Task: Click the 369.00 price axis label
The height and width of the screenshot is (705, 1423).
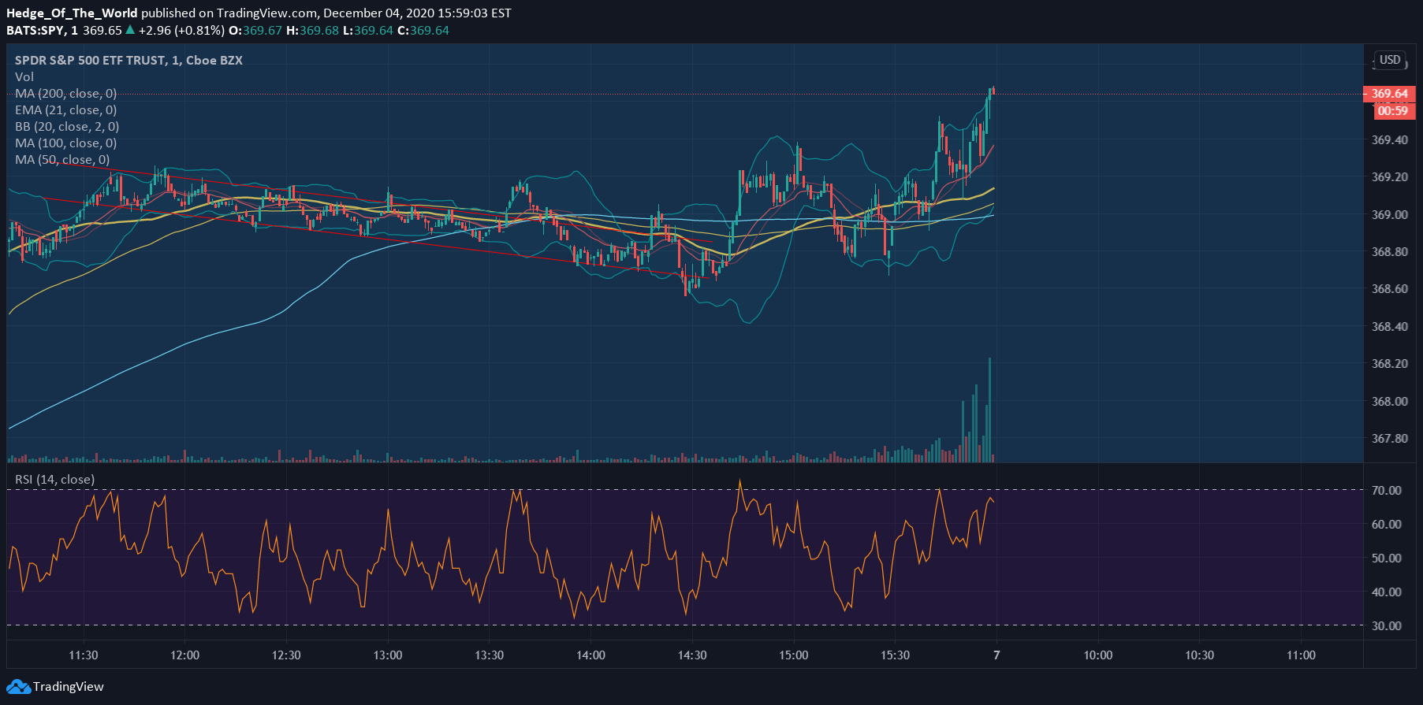Action: click(x=1390, y=214)
